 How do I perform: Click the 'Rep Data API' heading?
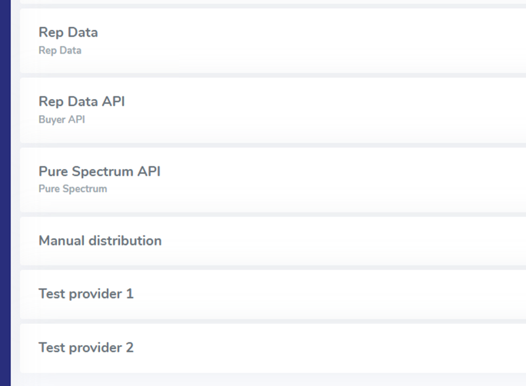[x=82, y=102]
